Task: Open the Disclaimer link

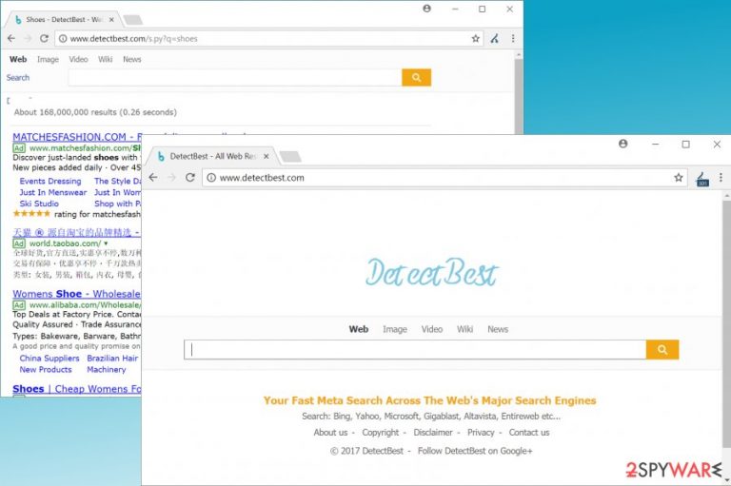Action: pos(433,433)
